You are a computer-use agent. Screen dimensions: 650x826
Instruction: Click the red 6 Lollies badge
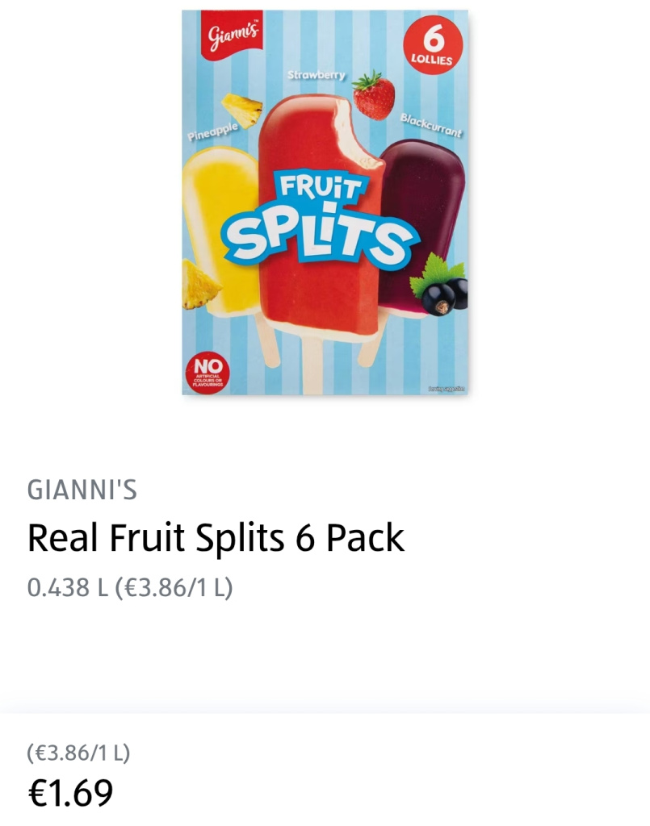pos(432,45)
